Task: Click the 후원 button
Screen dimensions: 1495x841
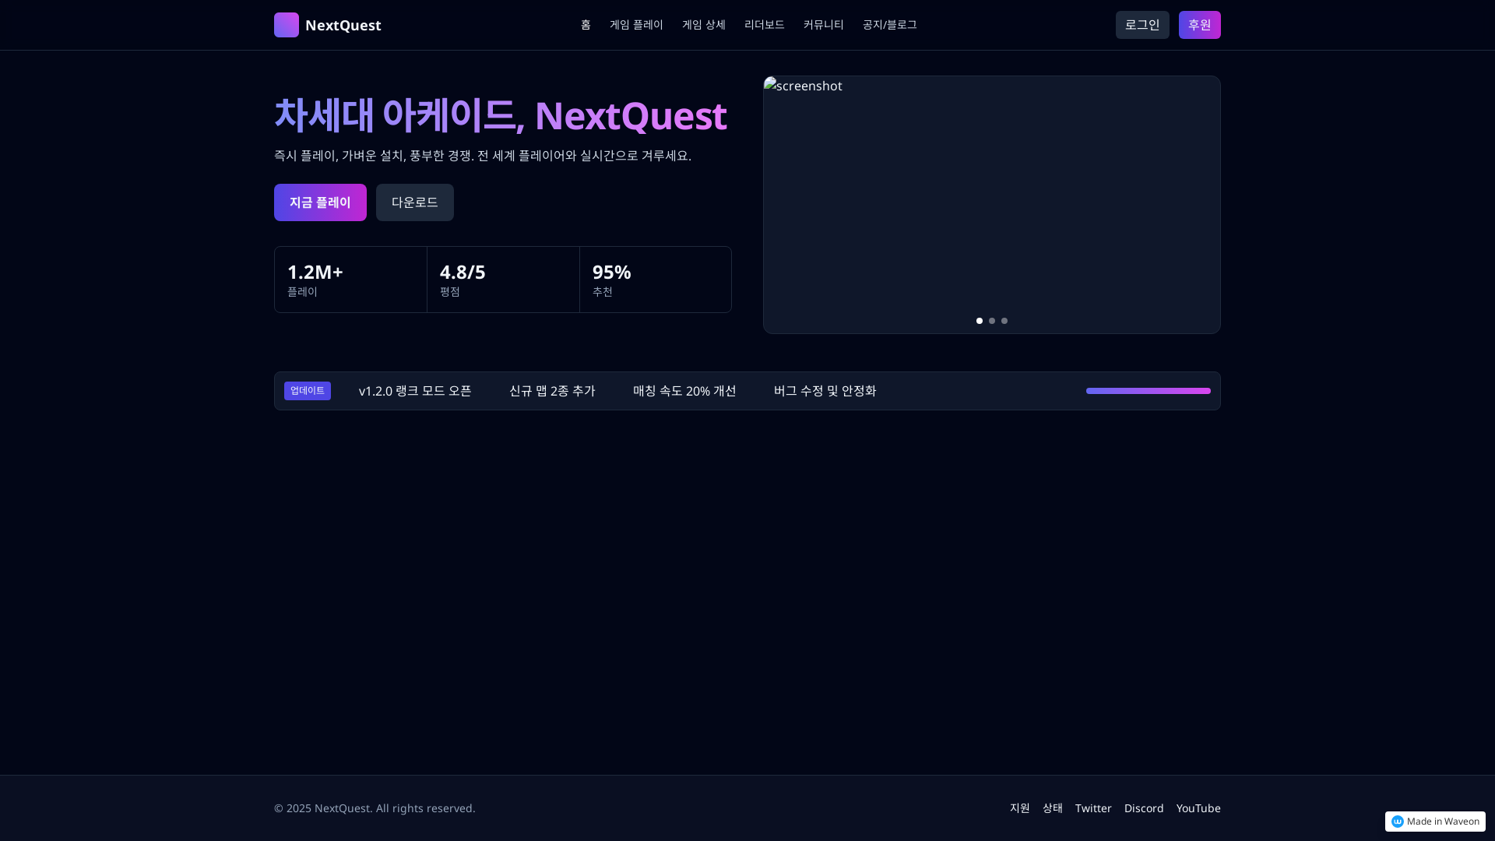Action: coord(1199,24)
